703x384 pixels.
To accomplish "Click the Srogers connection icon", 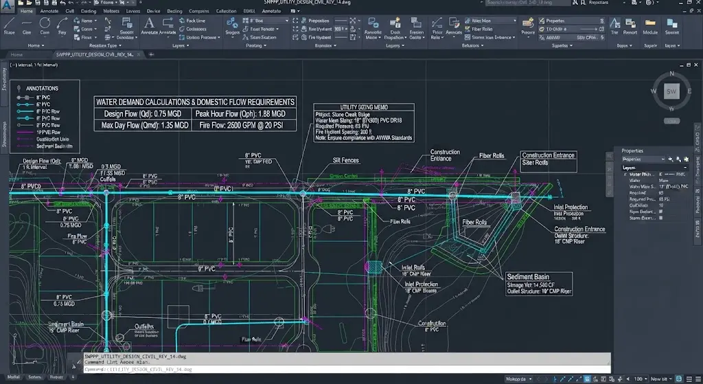I will 232,26.
